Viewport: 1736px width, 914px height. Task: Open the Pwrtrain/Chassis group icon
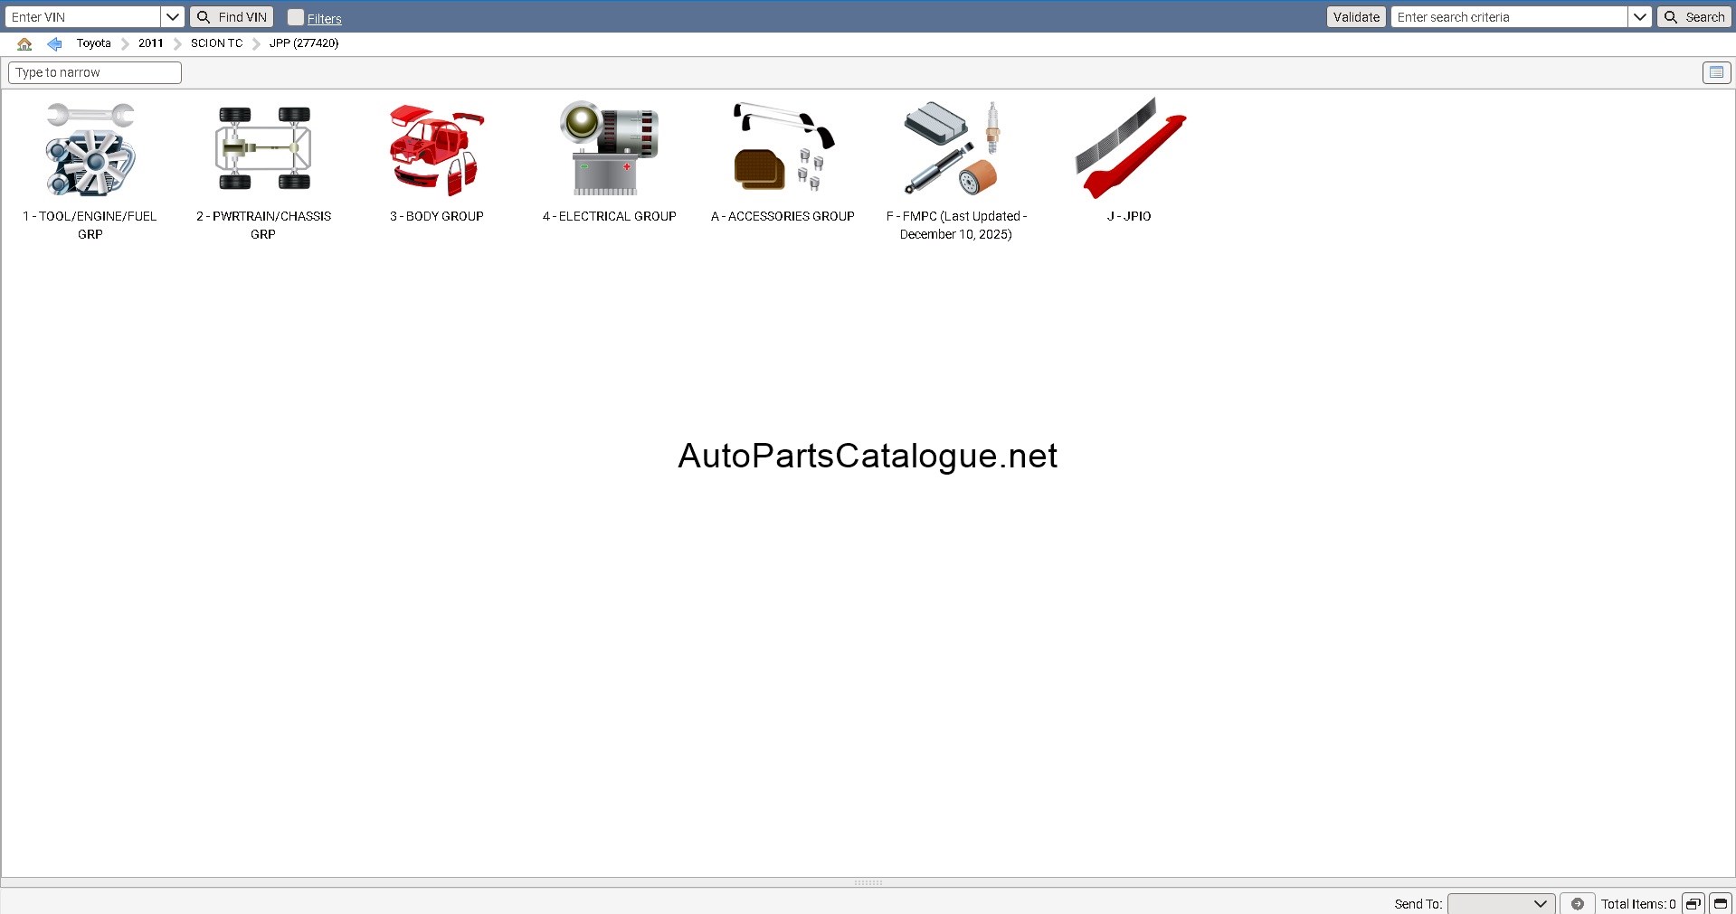[263, 148]
